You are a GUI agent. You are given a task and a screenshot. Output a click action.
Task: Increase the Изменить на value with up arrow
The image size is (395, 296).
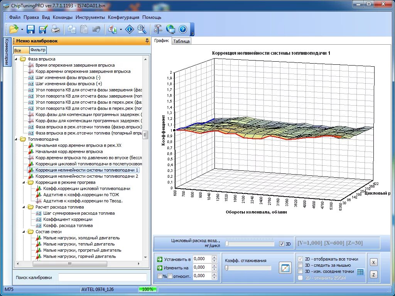coord(214,266)
